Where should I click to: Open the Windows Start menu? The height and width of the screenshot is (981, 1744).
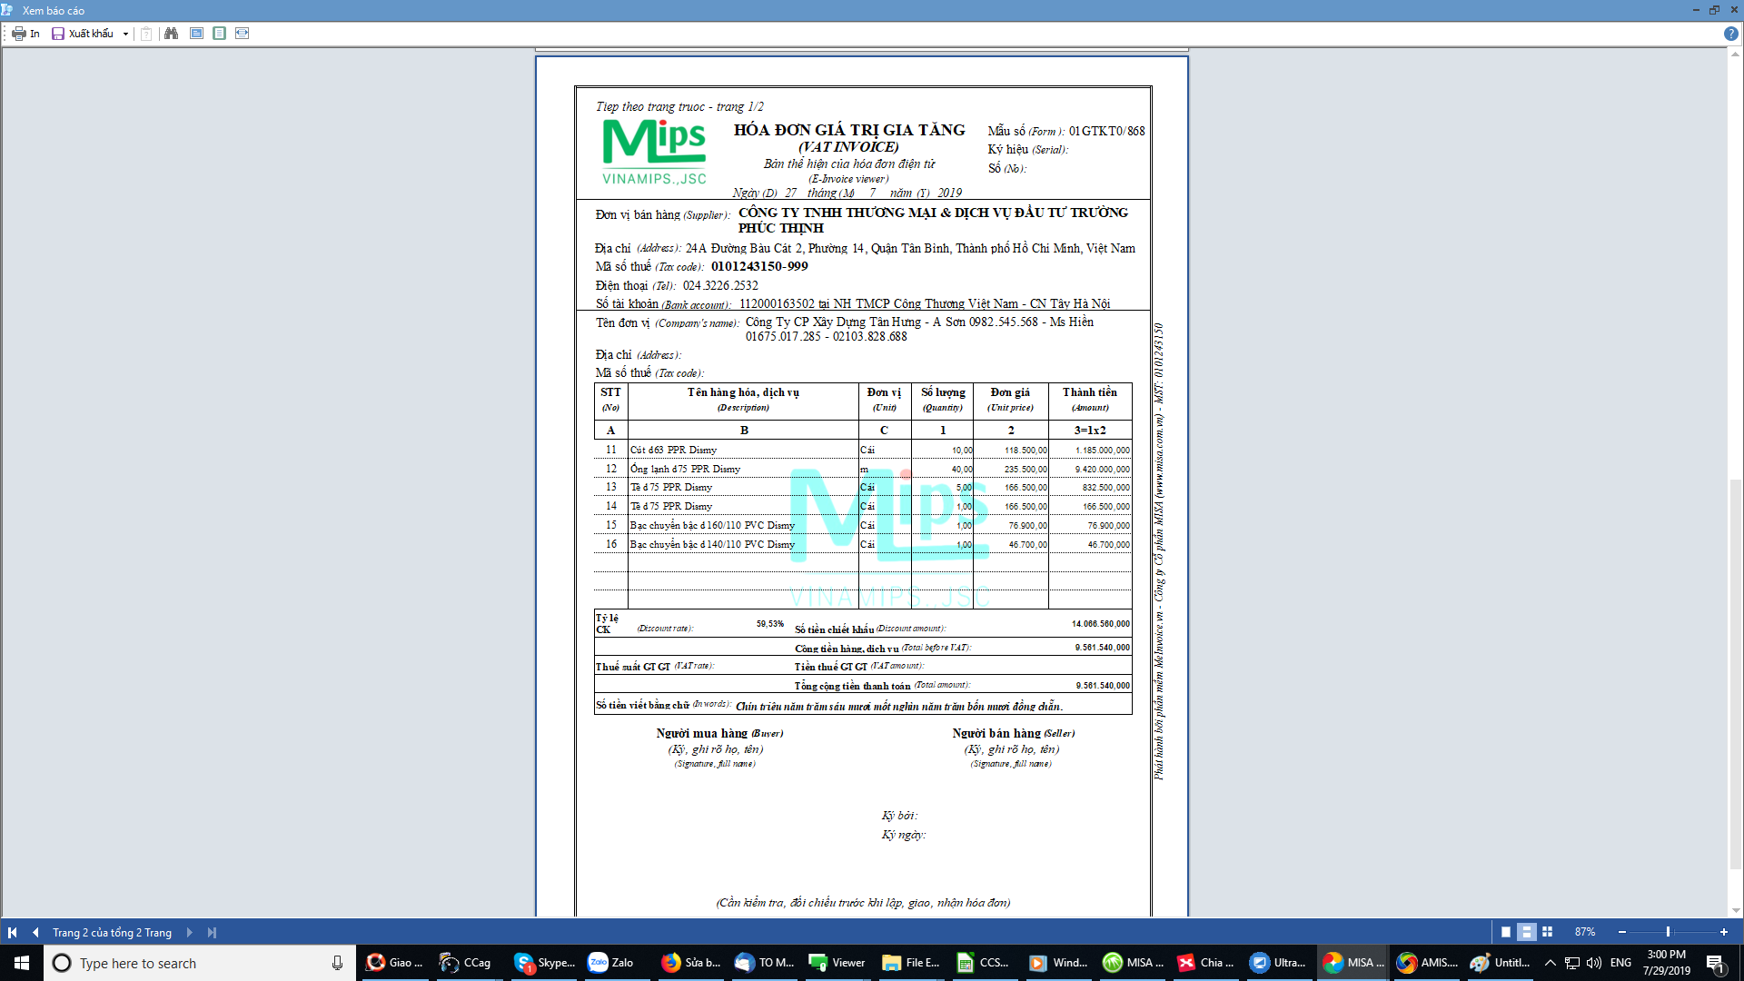(22, 963)
